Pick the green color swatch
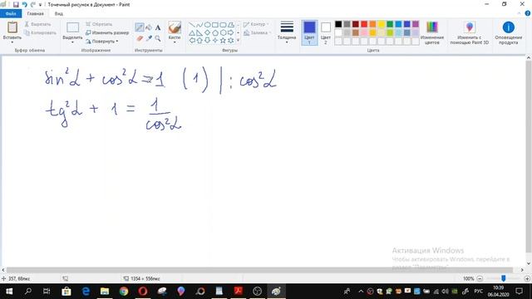Image resolution: width=532 pixels, height=299 pixels. [390, 24]
